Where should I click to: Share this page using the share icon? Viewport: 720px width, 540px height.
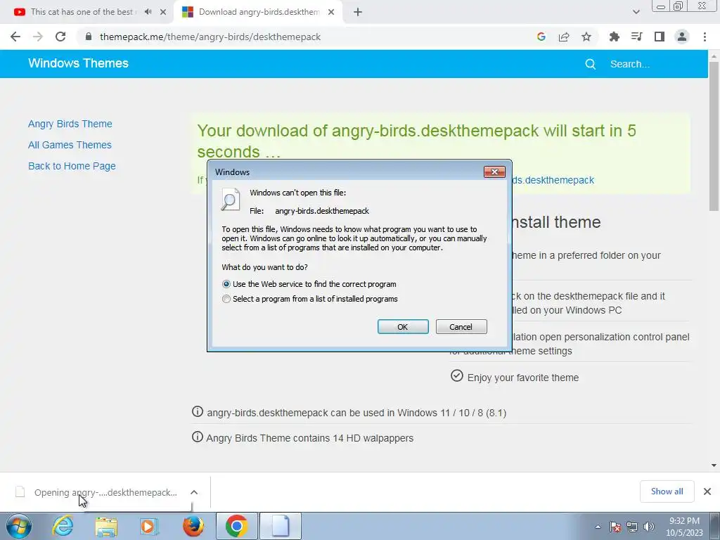pyautogui.click(x=564, y=37)
